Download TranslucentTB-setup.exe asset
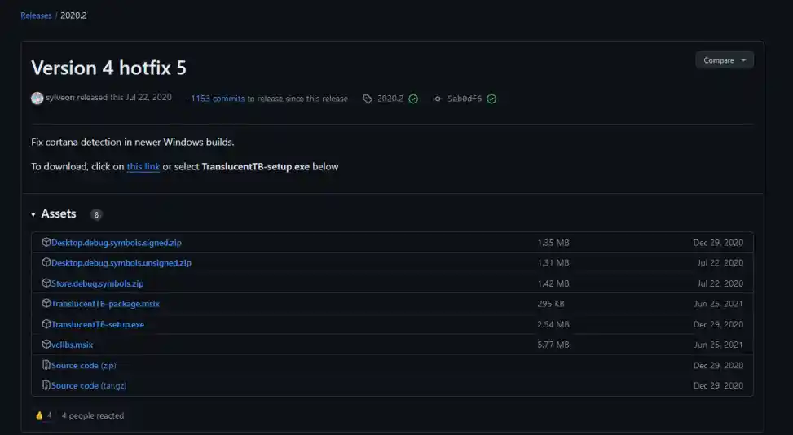 [x=98, y=324]
